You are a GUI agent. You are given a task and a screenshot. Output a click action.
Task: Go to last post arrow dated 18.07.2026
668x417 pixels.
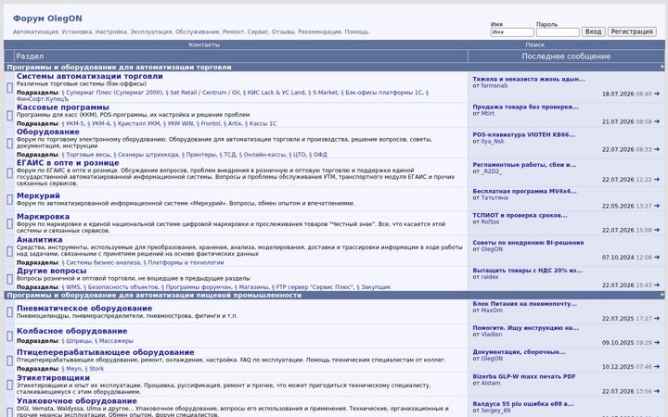pyautogui.click(x=657, y=94)
